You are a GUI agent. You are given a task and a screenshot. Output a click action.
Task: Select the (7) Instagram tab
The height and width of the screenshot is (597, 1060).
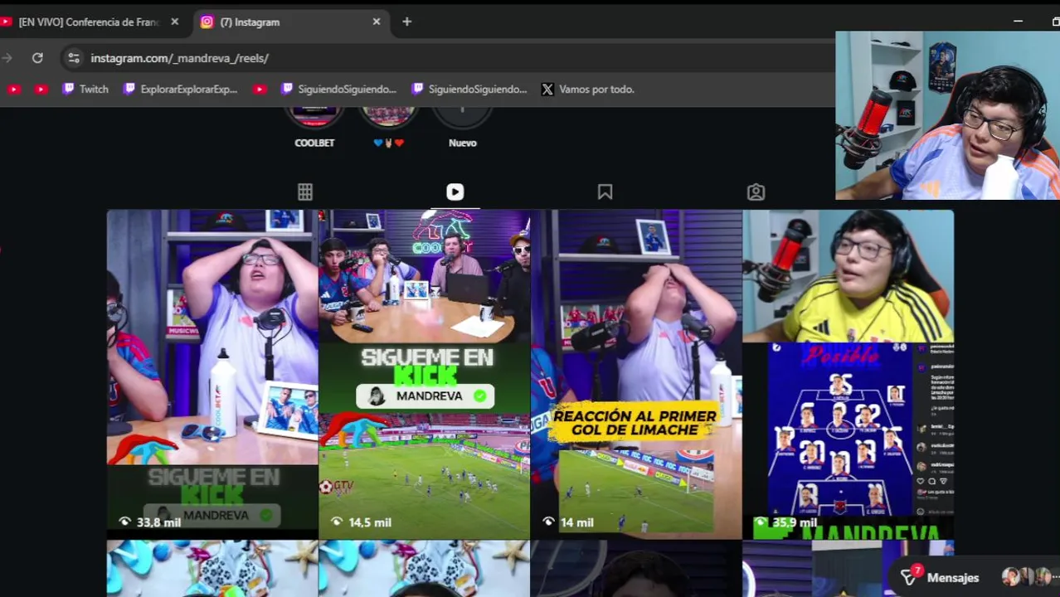[290, 22]
